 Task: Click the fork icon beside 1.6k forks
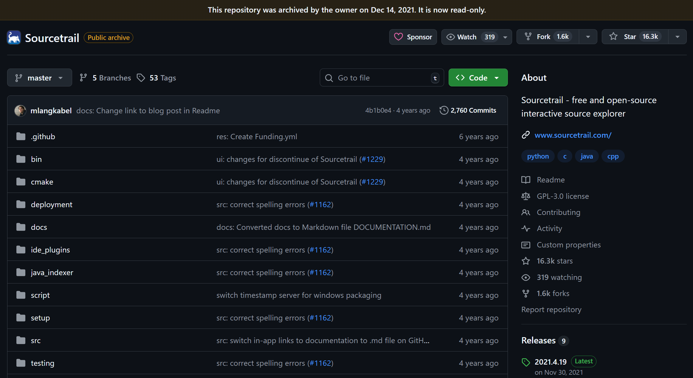click(x=526, y=294)
